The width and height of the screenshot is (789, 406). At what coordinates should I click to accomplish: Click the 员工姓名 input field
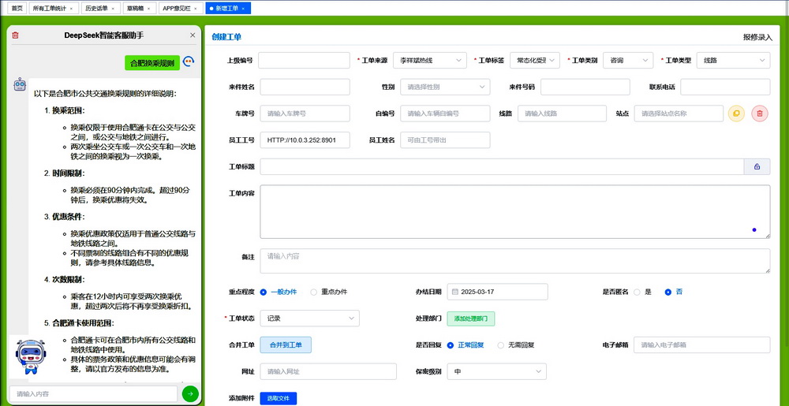point(445,140)
